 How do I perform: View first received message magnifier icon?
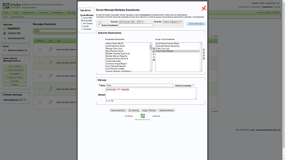coord(50,49)
